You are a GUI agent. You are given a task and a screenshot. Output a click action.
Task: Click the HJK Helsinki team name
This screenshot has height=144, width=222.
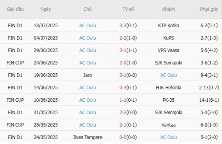click(x=168, y=88)
